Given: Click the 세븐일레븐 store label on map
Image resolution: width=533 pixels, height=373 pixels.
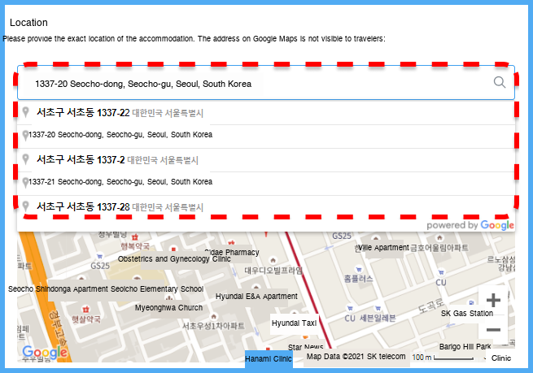Looking at the screenshot, I should pos(378,318).
